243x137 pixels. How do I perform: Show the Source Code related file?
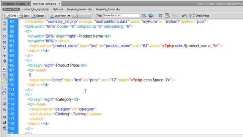(x=11, y=9)
